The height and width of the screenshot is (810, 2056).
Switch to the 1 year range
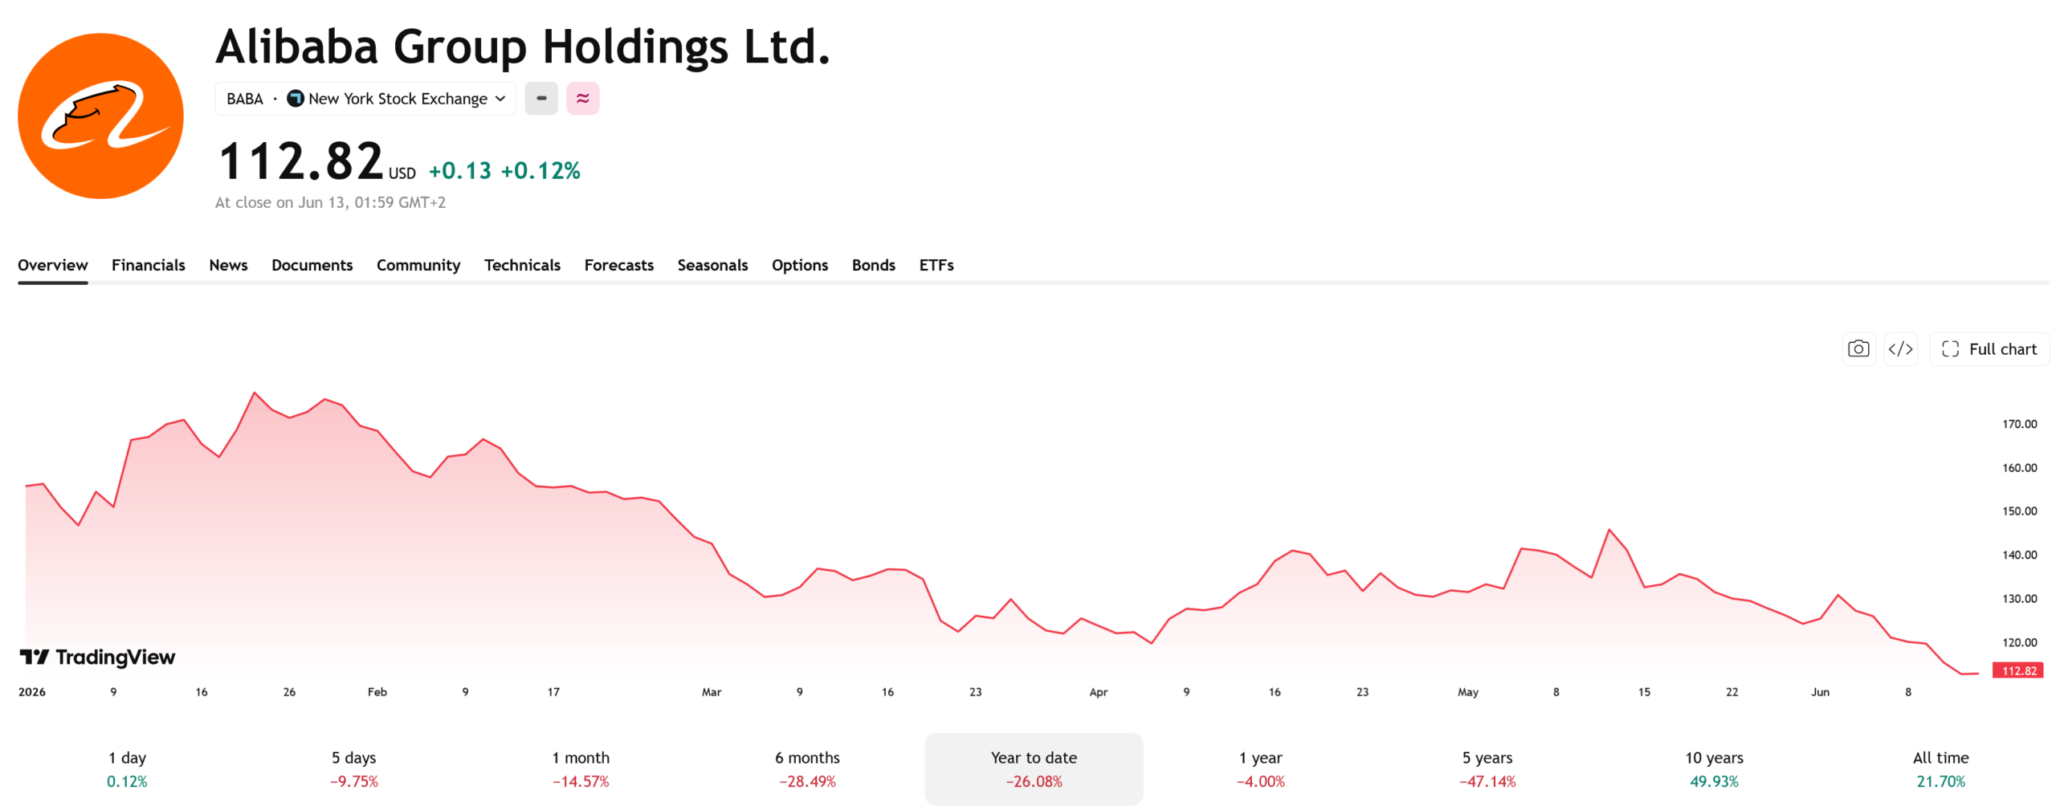[1261, 768]
